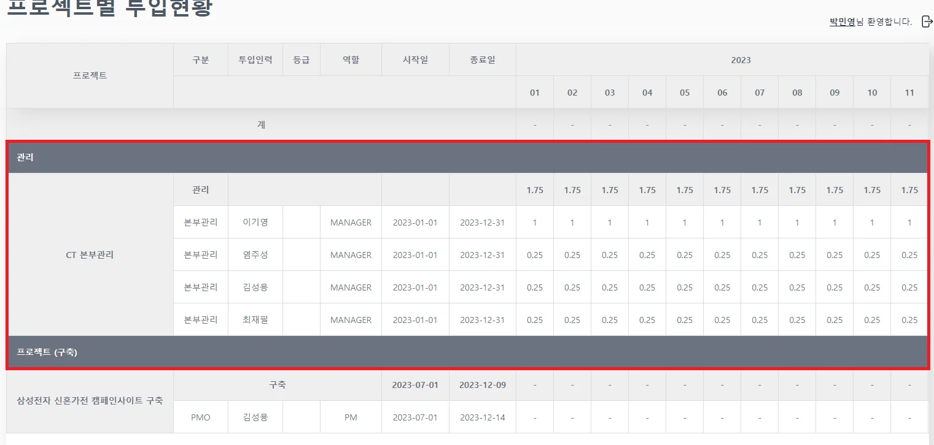
Task: Click the month 11 column header
Action: click(909, 93)
